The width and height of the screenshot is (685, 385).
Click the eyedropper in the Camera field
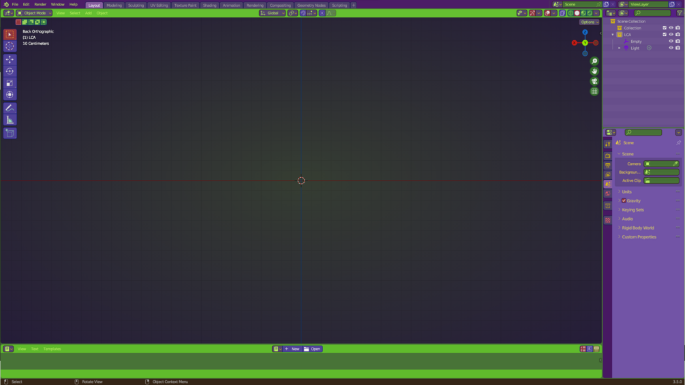[x=675, y=164]
